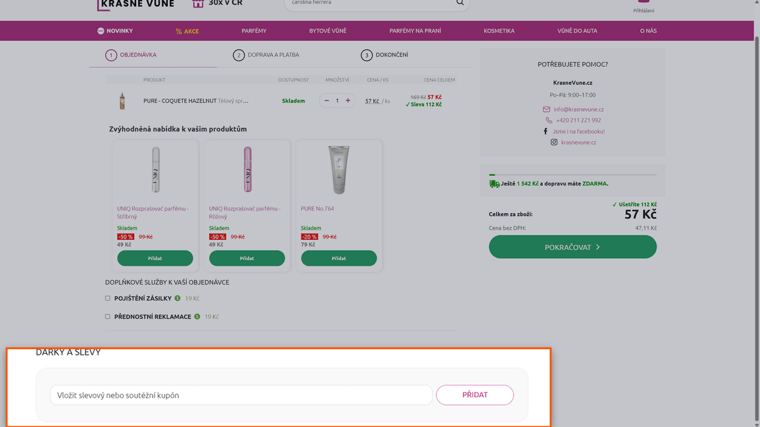Screen dimensions: 760x427
Task: Open the Parfémy na praní menu
Action: pyautogui.click(x=415, y=30)
